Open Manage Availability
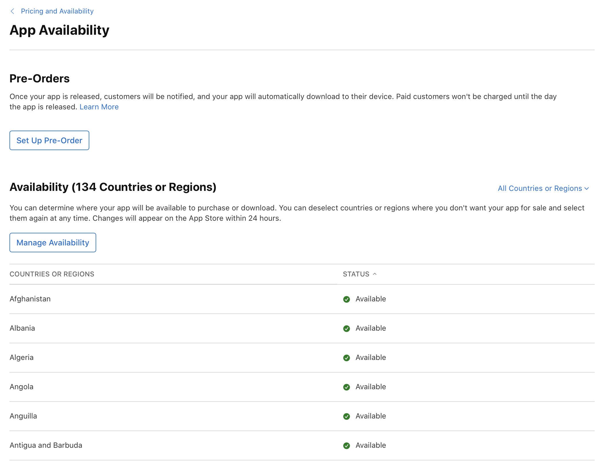603x467 pixels. click(x=53, y=243)
